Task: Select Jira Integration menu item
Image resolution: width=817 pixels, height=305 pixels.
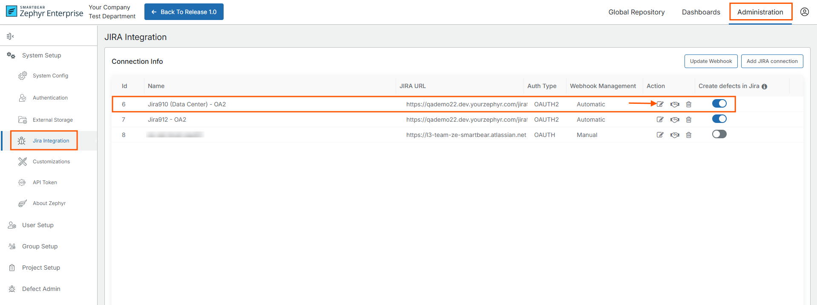Action: [x=51, y=141]
